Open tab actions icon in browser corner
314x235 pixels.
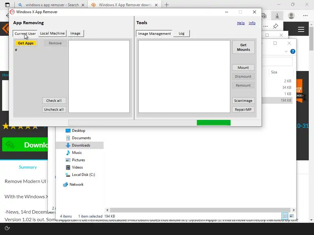coord(7,5)
